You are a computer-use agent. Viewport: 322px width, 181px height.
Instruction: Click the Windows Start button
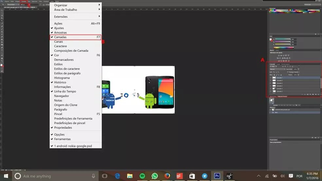click(6, 176)
